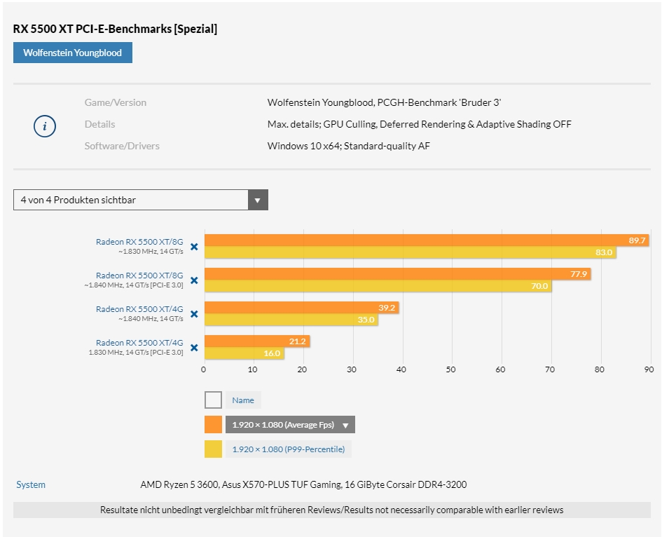
Task: Click the second Radeon RX 5500 XT/8G link
Action: click(139, 276)
